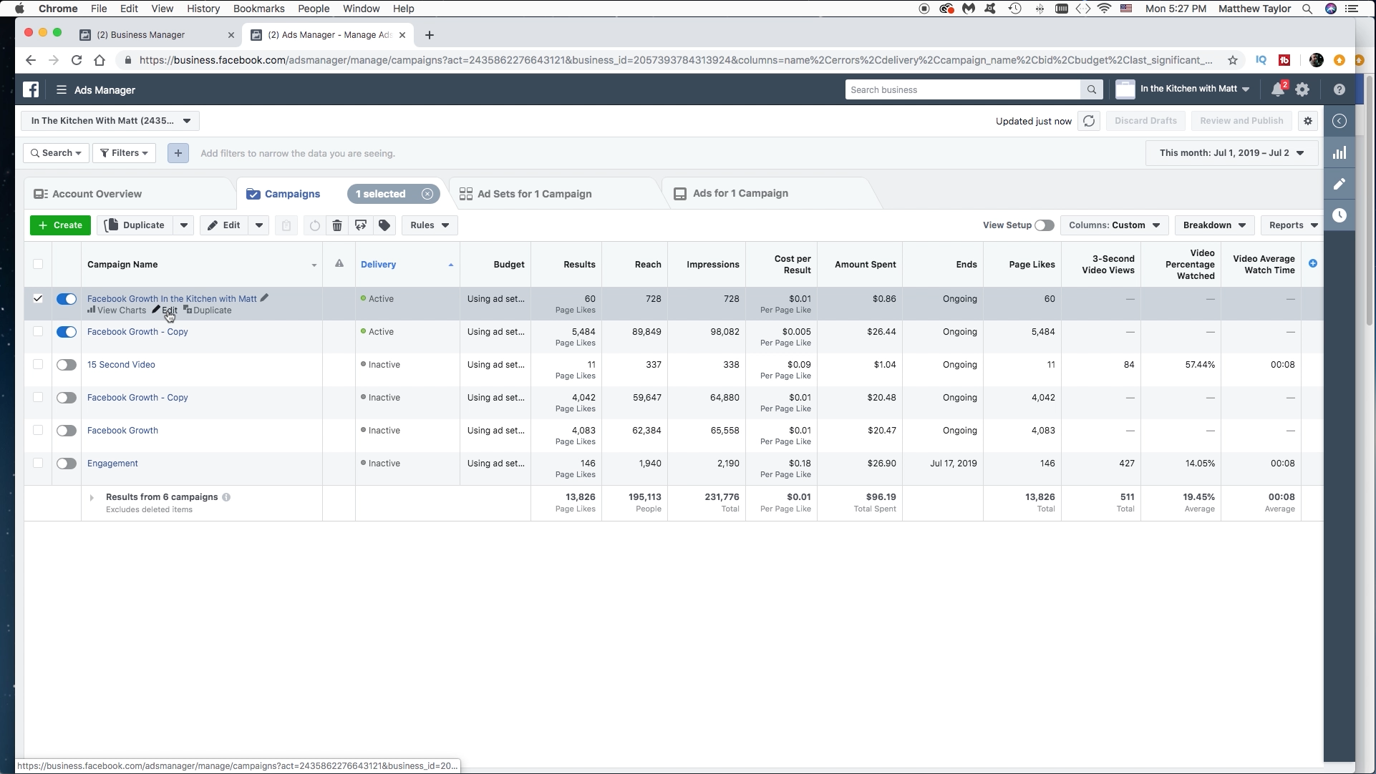
Task: Click the add column plus icon
Action: coord(1313,263)
